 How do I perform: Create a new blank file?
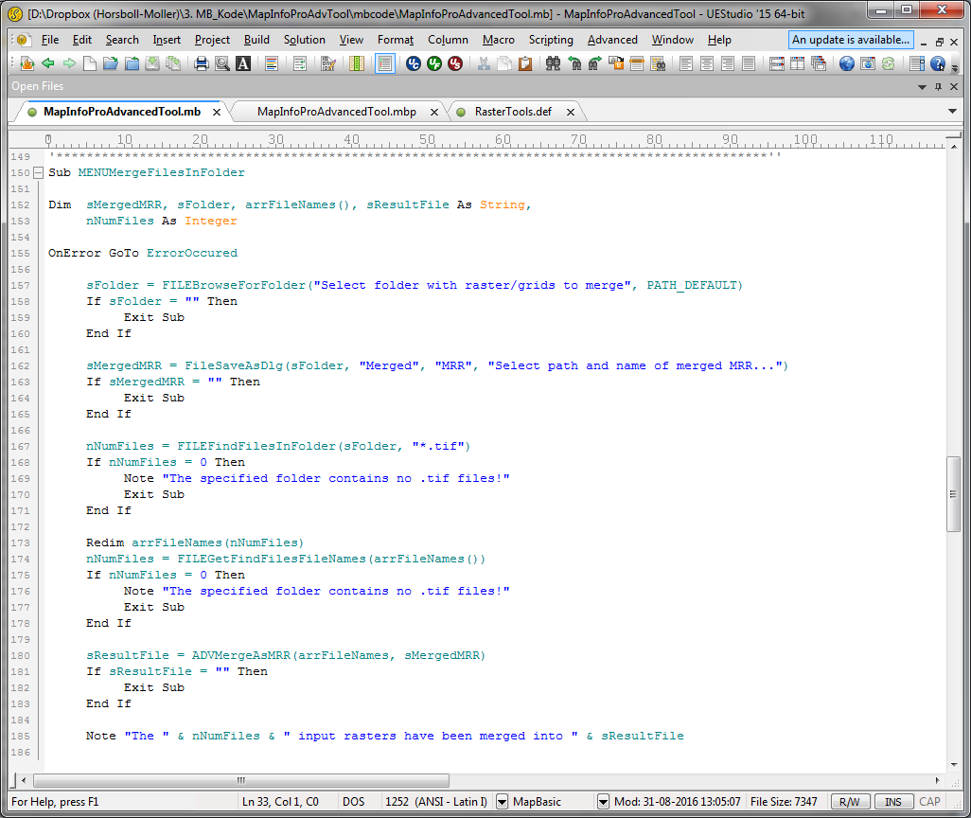[90, 63]
